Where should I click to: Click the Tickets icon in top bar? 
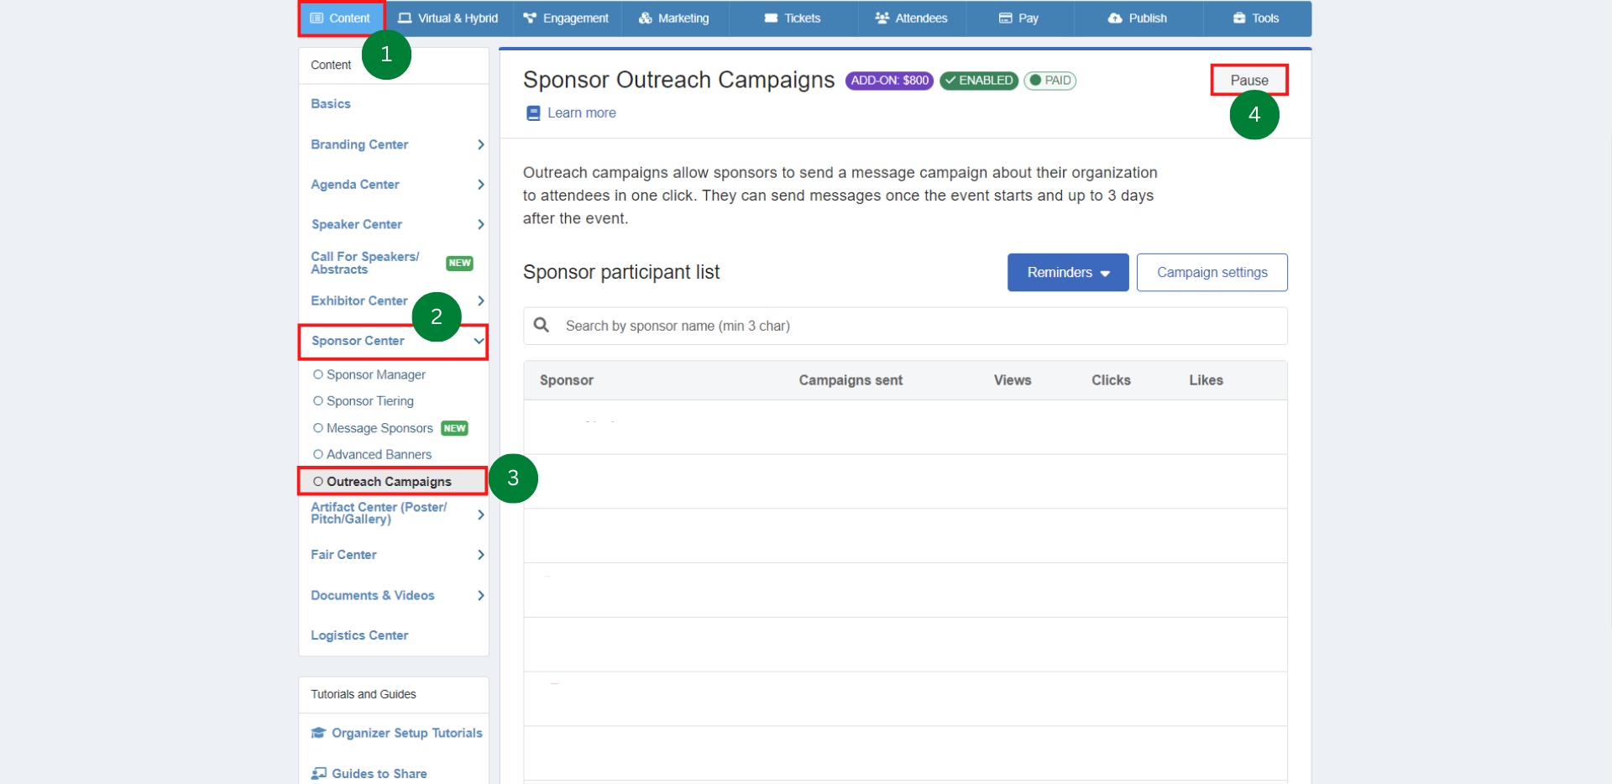[771, 18]
